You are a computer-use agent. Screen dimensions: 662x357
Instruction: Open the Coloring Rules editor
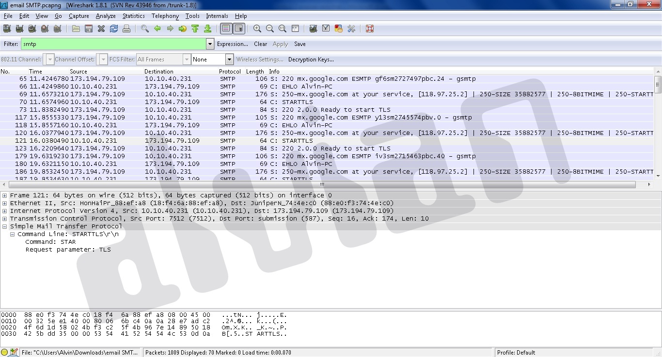point(338,29)
